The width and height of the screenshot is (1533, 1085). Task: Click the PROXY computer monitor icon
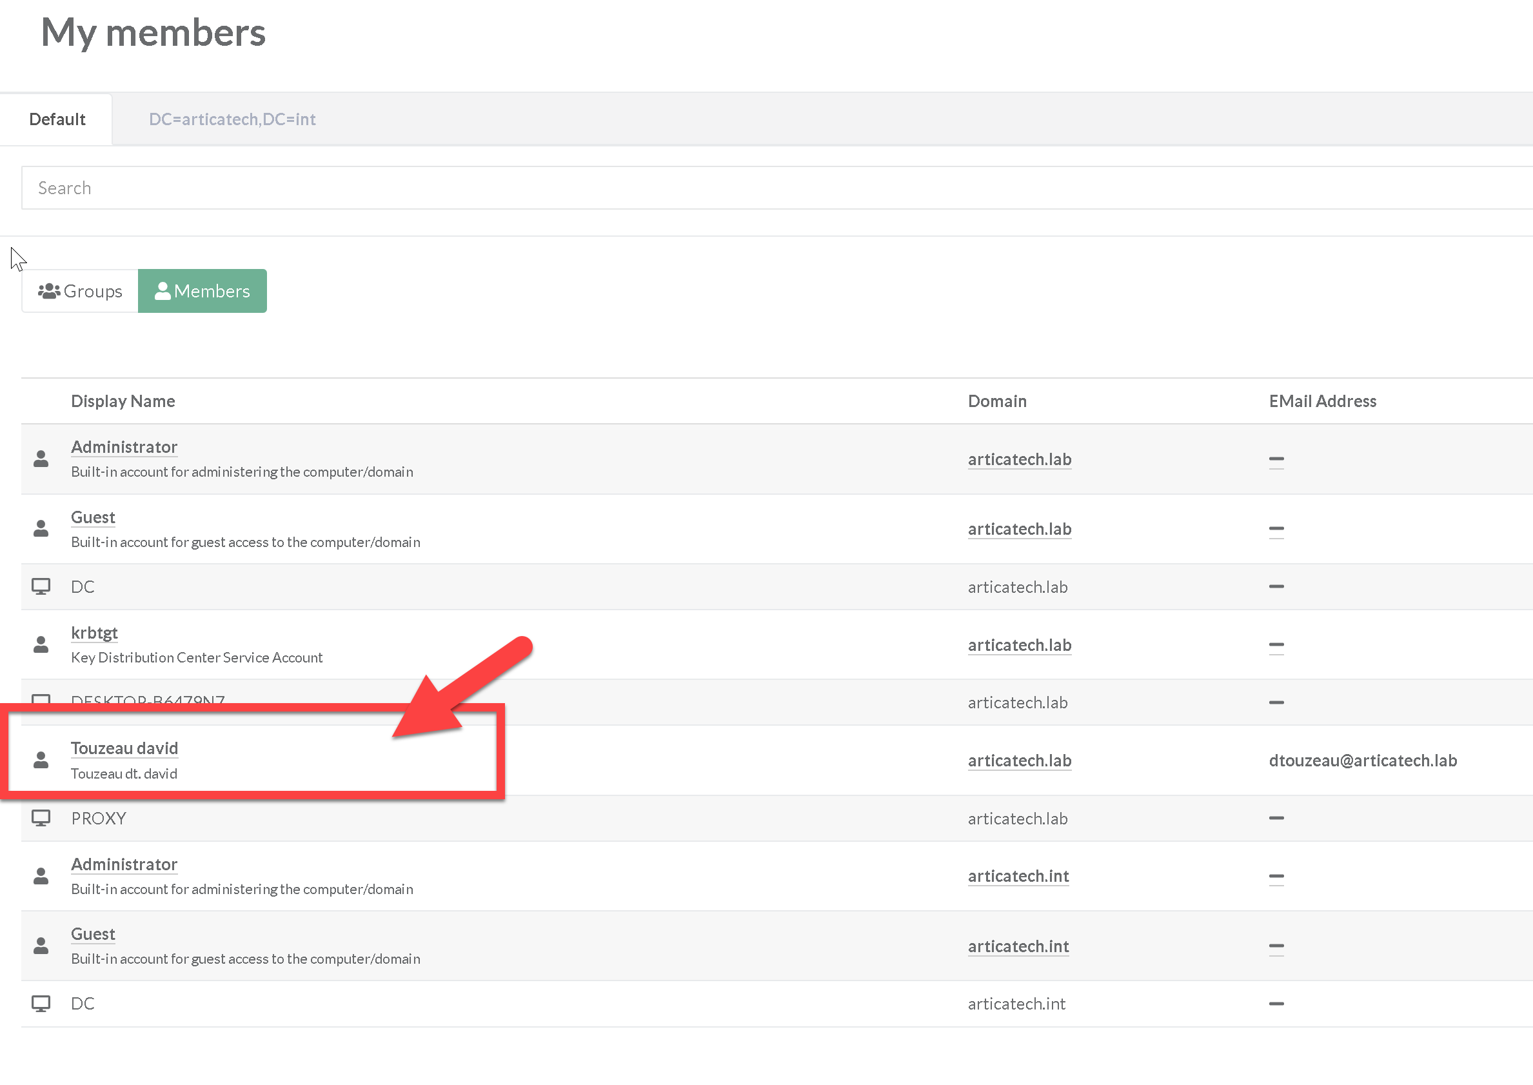41,818
